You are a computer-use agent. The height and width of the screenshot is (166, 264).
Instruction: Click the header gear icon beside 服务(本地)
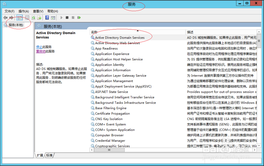coord(39,26)
